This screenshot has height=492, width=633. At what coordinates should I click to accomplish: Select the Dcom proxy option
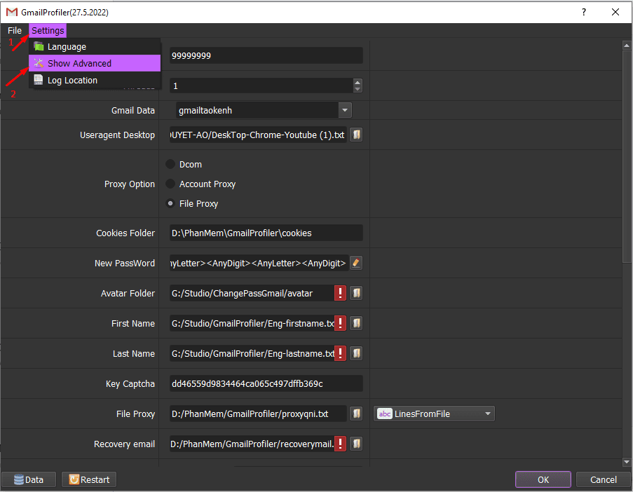tap(170, 164)
